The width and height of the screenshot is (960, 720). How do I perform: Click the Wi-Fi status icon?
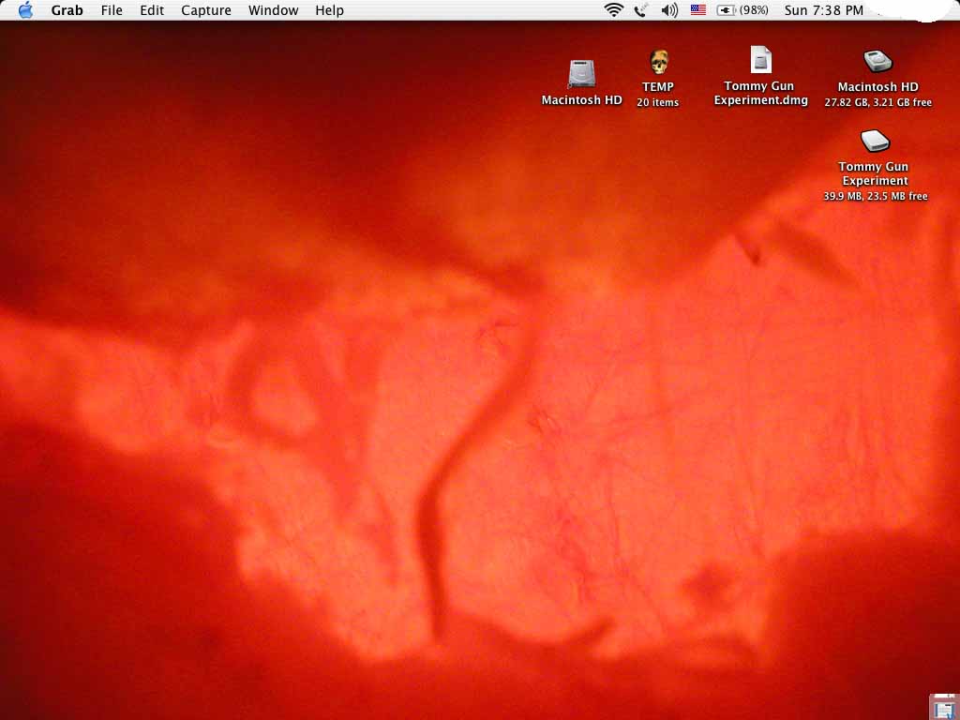click(x=613, y=9)
